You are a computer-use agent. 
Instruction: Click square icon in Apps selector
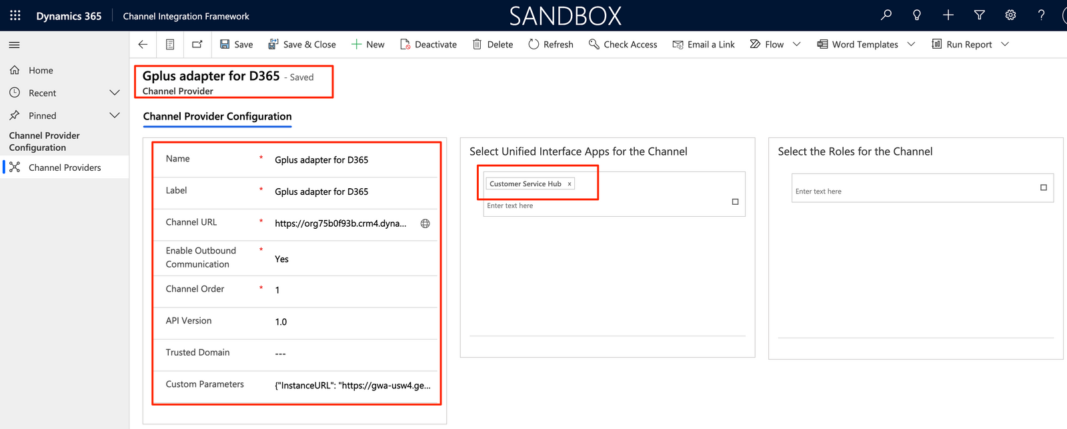(736, 201)
